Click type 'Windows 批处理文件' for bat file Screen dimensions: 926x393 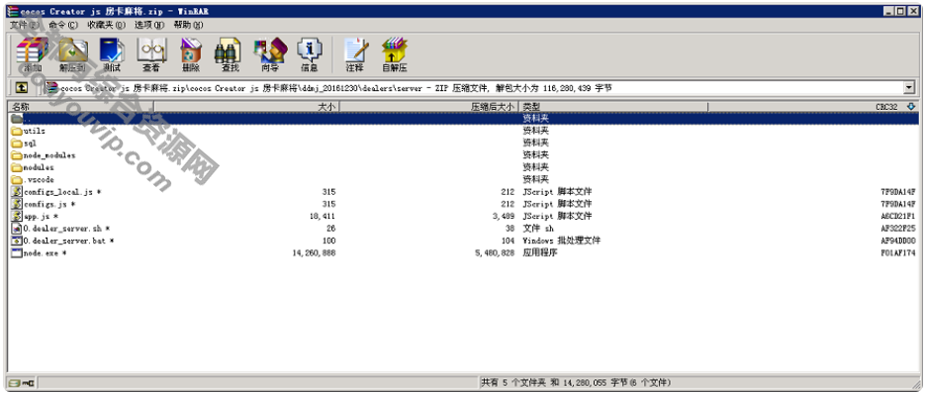pyautogui.click(x=562, y=241)
